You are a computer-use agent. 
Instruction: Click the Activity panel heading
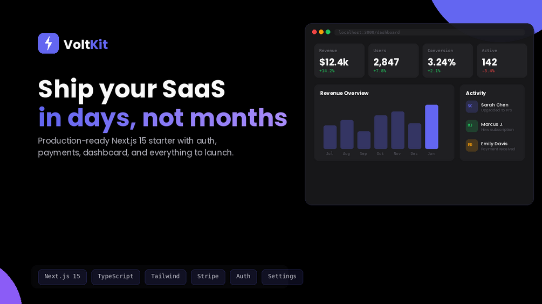476,93
